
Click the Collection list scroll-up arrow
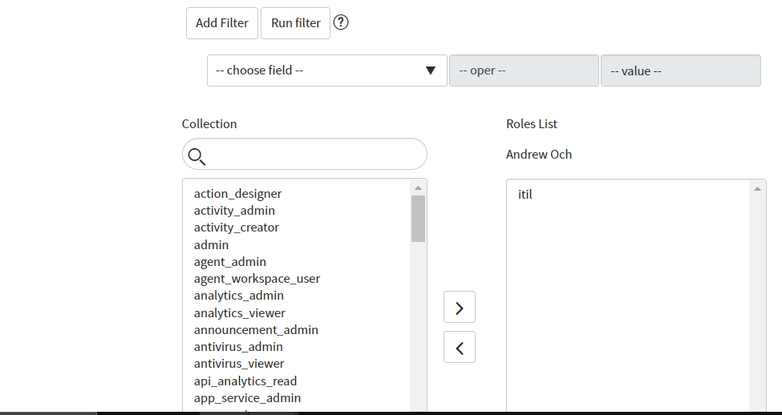(x=419, y=187)
